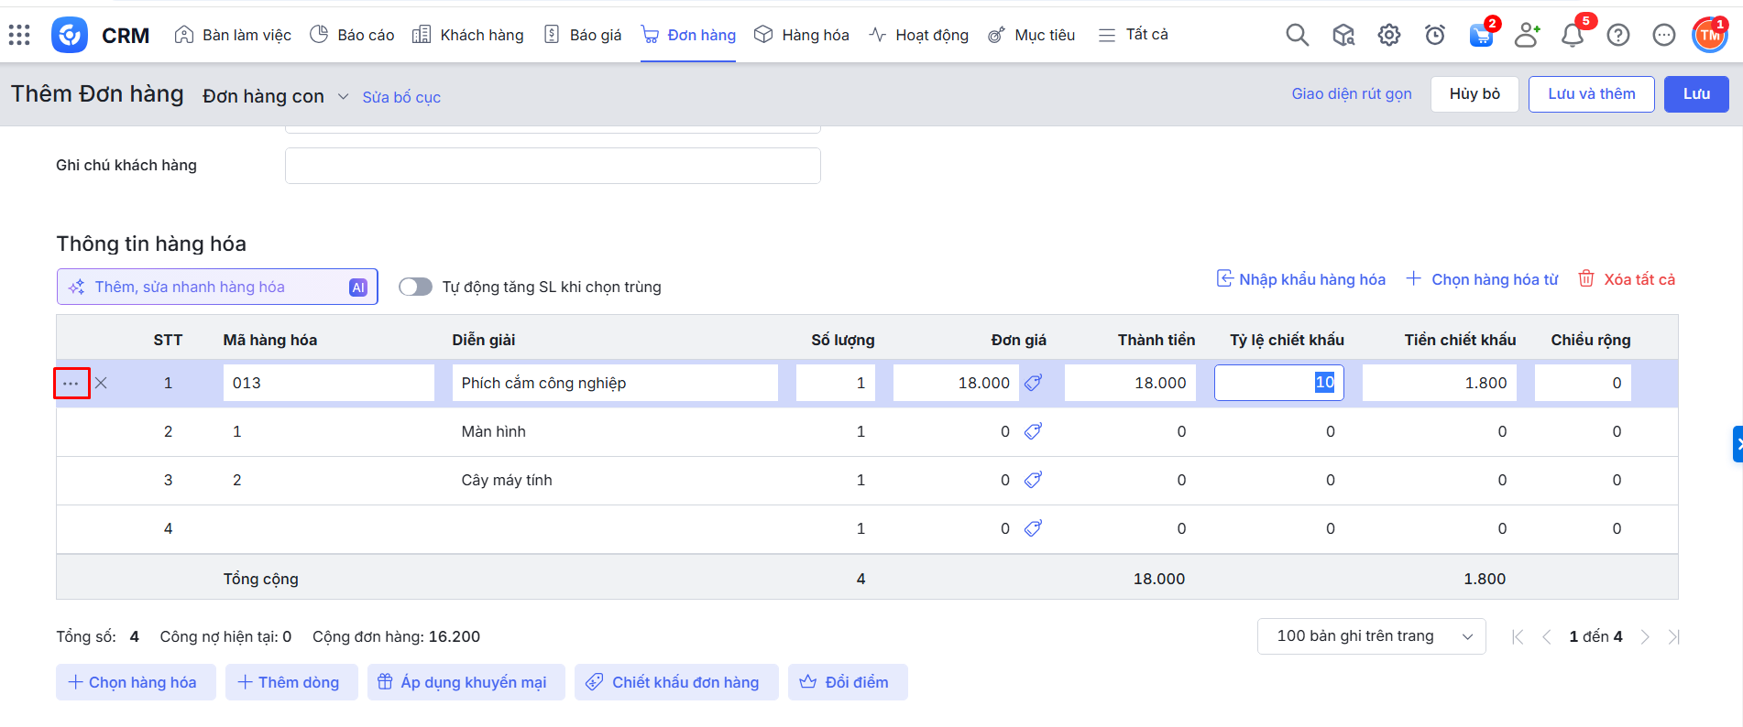Open the settings gear icon
1743x727 pixels.
point(1388,35)
